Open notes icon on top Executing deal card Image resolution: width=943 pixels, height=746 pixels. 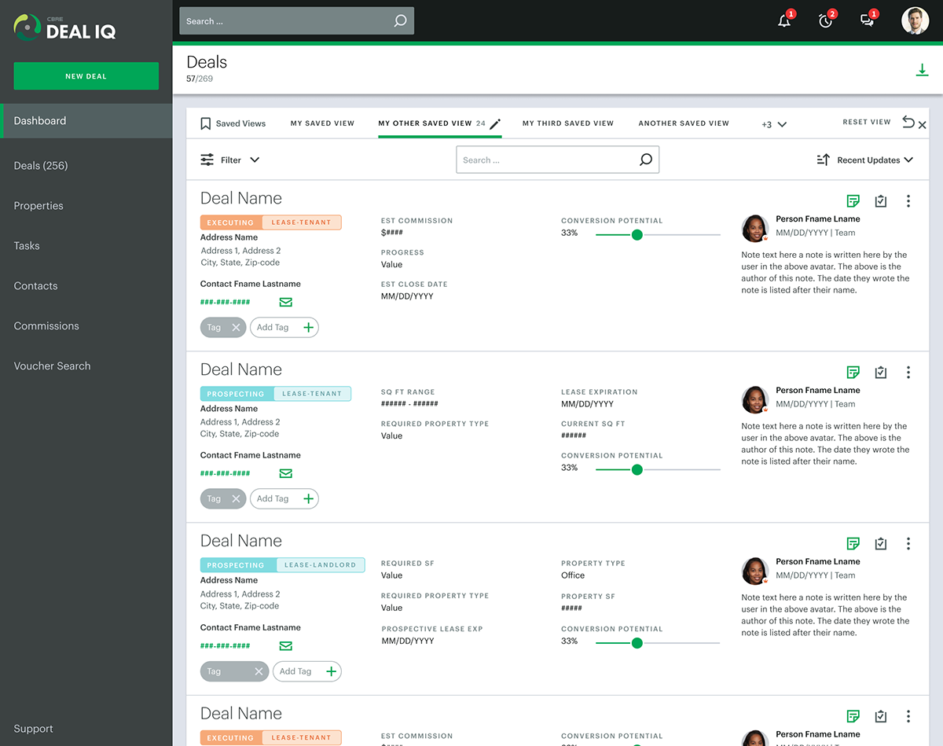click(853, 201)
